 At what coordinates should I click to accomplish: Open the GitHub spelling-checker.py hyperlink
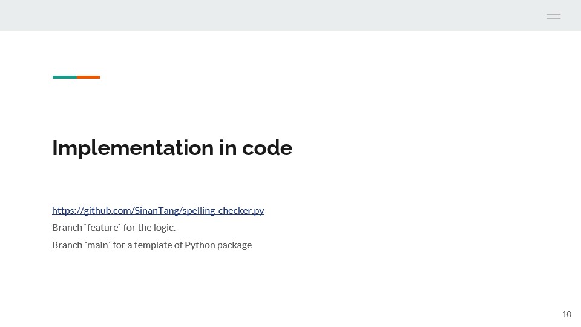click(158, 210)
